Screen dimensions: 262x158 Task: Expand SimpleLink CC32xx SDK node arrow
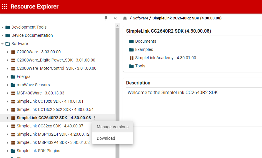(8, 126)
